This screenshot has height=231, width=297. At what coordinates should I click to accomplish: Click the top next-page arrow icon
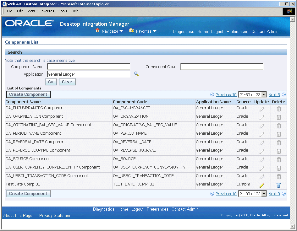284,94
